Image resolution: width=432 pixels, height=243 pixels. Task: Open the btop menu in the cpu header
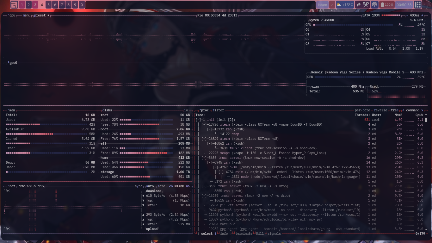pos(27,16)
